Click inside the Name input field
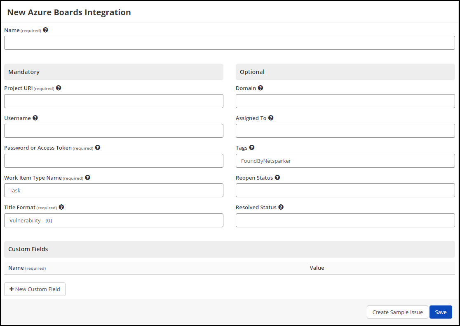 pyautogui.click(x=230, y=42)
